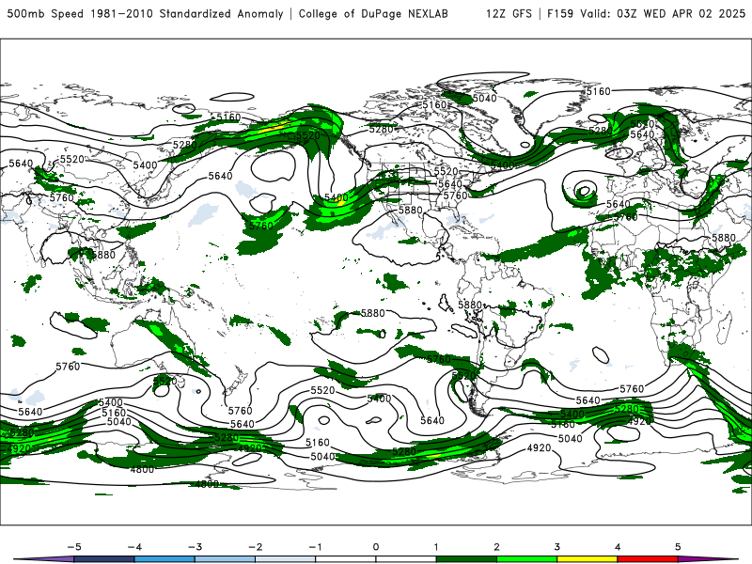Click the '2' colorbar tick label
752x564 pixels.
(x=497, y=547)
